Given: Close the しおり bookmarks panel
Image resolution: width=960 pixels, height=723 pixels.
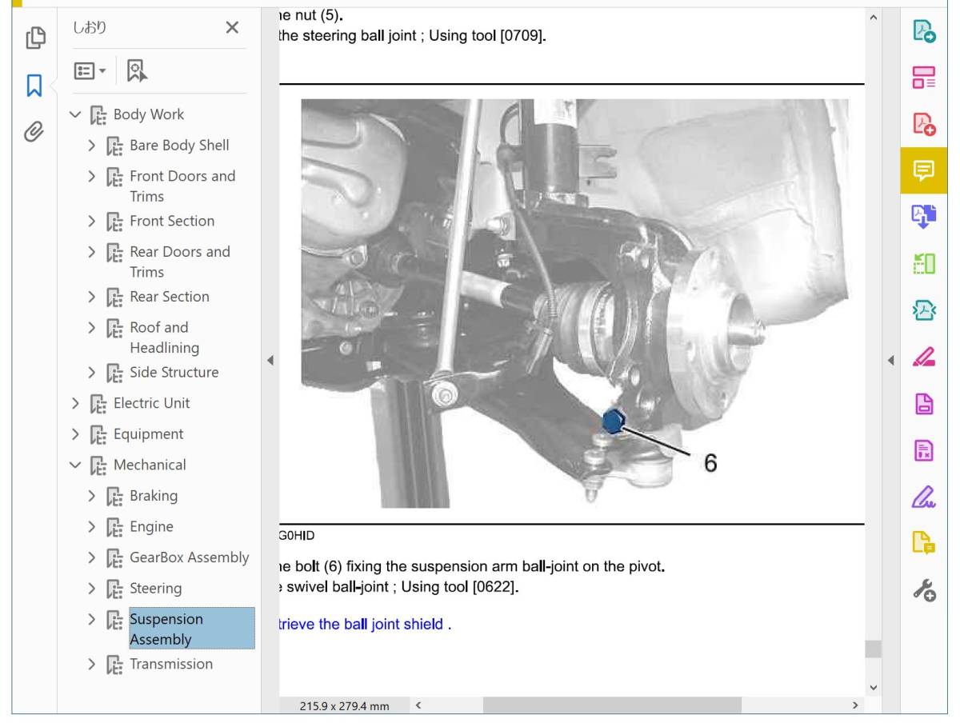Looking at the screenshot, I should pyautogui.click(x=232, y=28).
